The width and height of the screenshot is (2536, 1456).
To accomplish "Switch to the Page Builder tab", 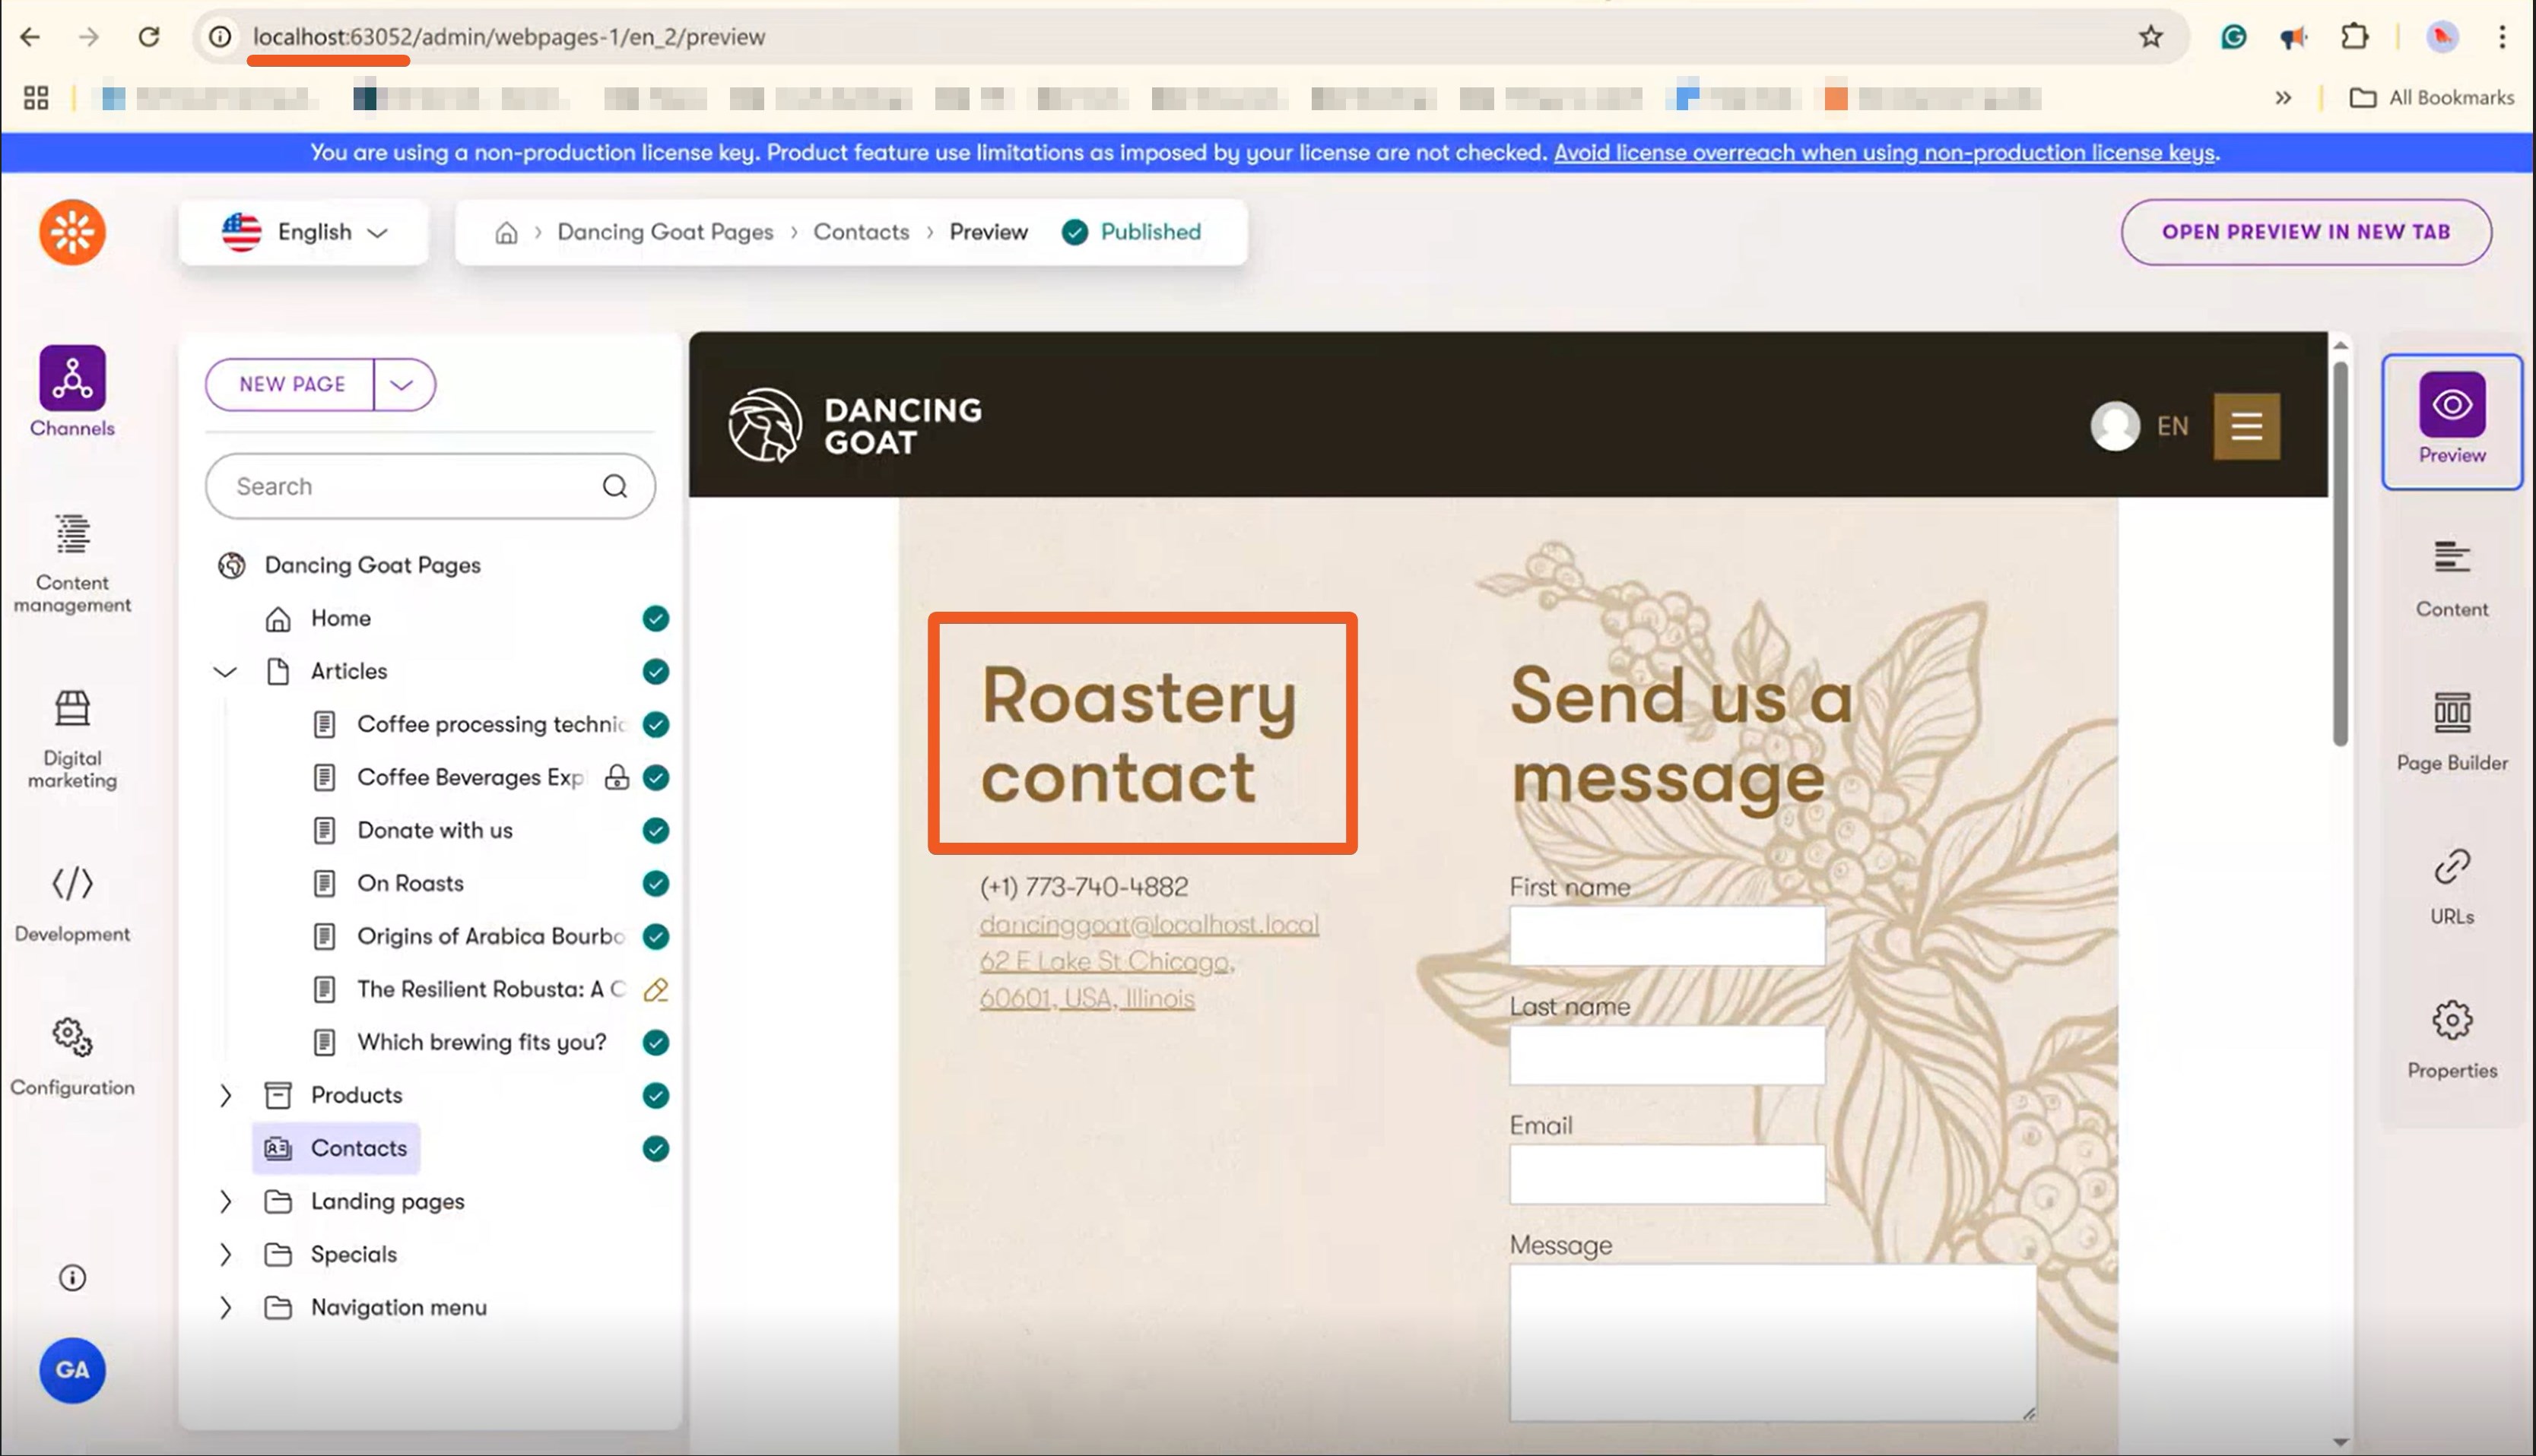I will (x=2451, y=731).
